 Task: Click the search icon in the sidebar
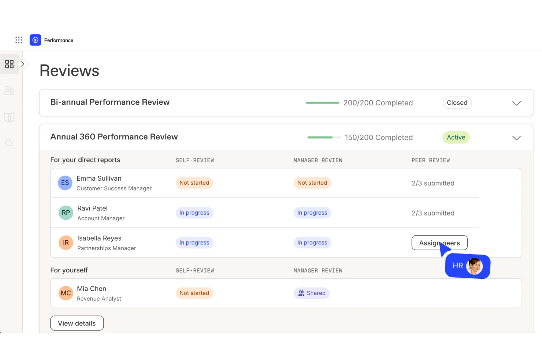(9, 143)
